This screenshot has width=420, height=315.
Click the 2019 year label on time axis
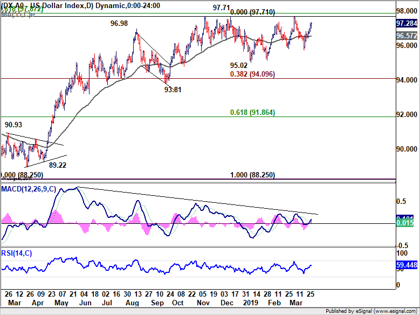tap(251, 303)
